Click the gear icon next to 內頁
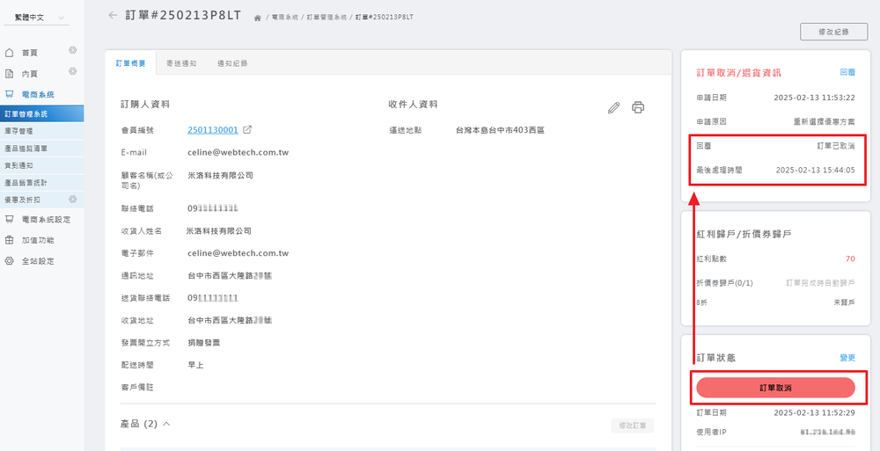880x451 pixels. tap(73, 72)
